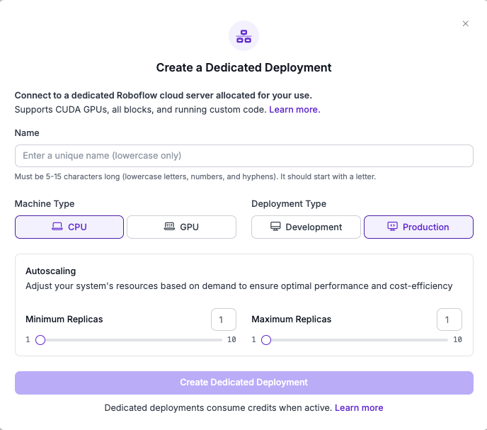Click the monitor icon beside Development
This screenshot has width=487, height=430.
[275, 227]
